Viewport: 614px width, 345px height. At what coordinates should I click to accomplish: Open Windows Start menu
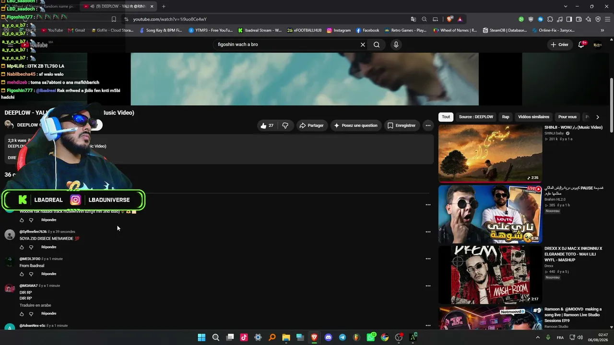pos(201,337)
